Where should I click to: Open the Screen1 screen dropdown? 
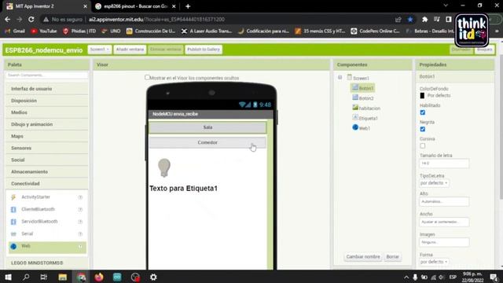click(x=100, y=50)
